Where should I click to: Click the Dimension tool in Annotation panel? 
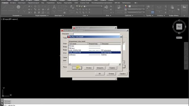pyautogui.click(x=60, y=7)
